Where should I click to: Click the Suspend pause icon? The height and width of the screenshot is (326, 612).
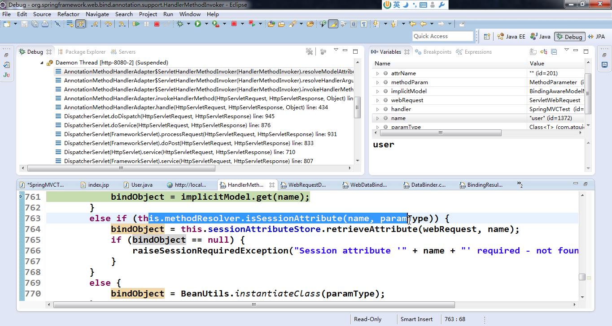click(146, 24)
